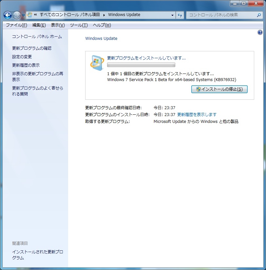The width and height of the screenshot is (266, 270).
Task: Refresh the page with the refresh icon
Action: tap(180, 15)
